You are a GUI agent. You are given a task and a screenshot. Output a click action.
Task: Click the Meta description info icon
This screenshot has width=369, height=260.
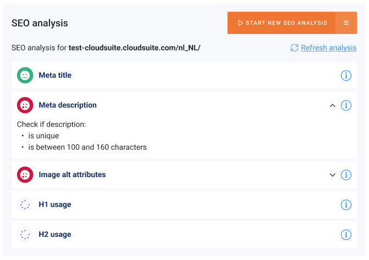346,105
